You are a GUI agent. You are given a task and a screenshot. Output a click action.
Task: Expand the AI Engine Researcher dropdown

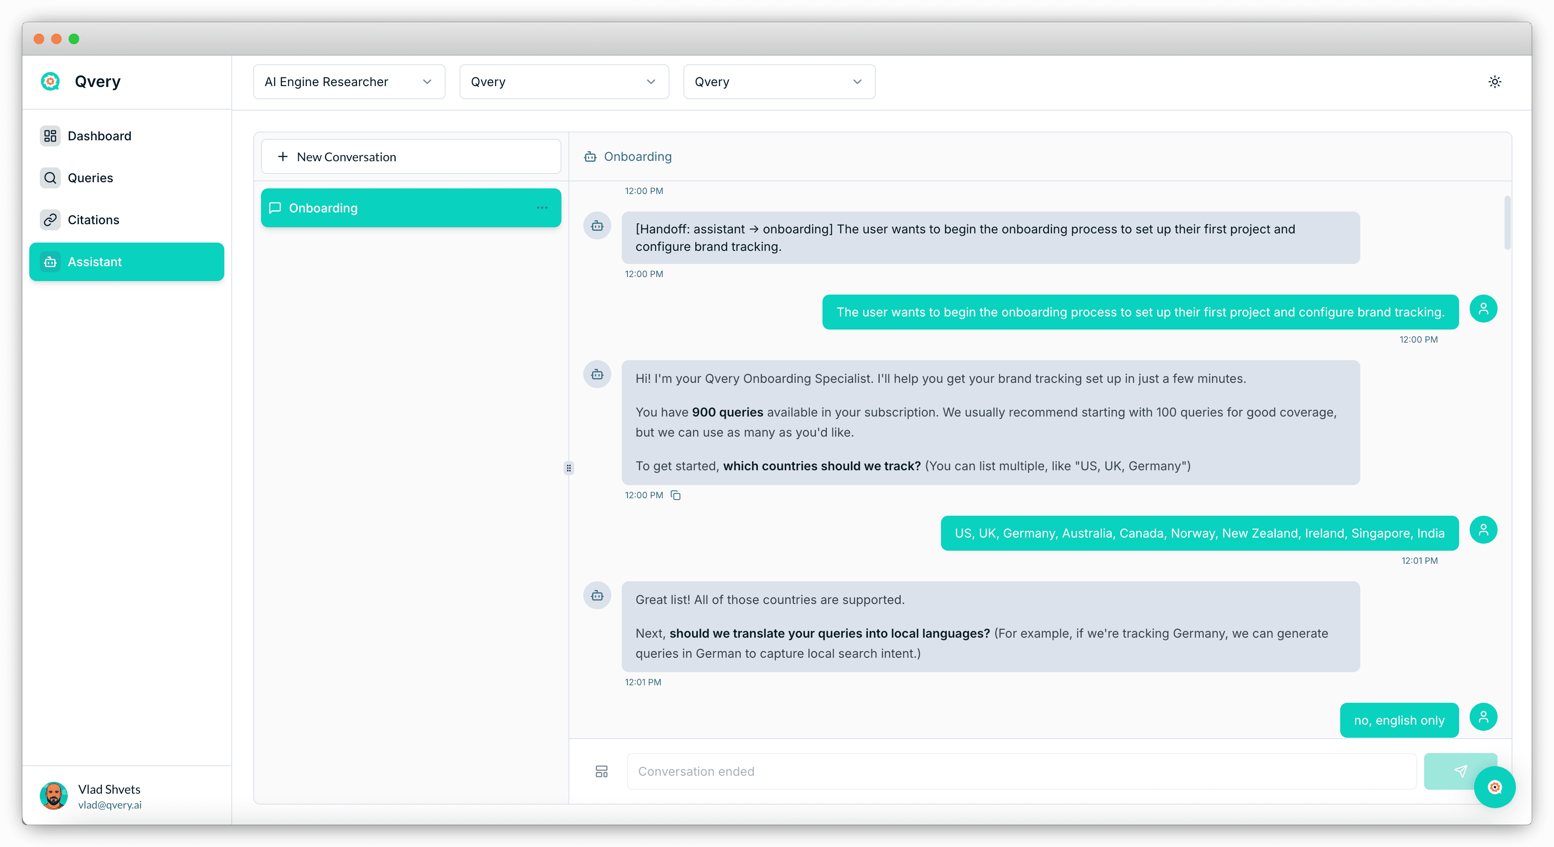348,82
